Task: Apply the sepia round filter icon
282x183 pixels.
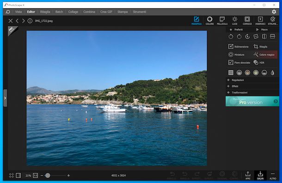Action: pos(247,73)
